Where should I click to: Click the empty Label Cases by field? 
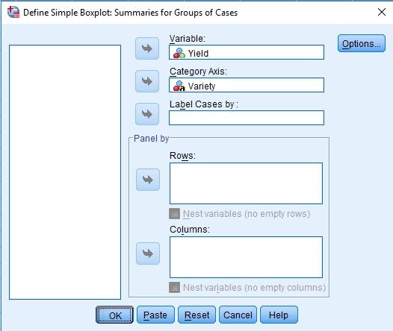tap(247, 118)
